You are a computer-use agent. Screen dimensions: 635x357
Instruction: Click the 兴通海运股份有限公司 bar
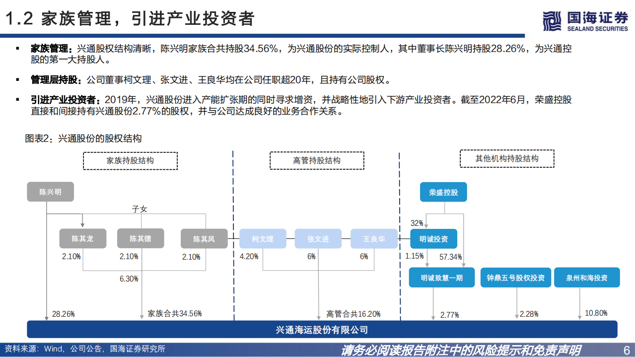tap(322, 330)
